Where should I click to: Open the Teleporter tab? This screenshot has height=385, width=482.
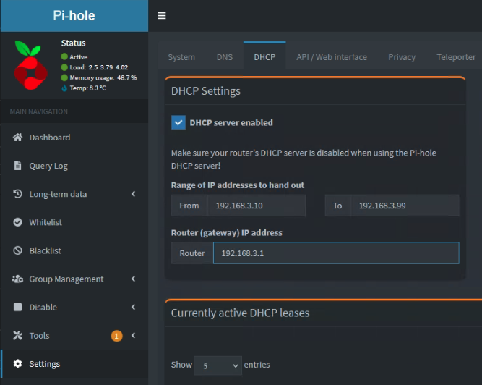456,57
